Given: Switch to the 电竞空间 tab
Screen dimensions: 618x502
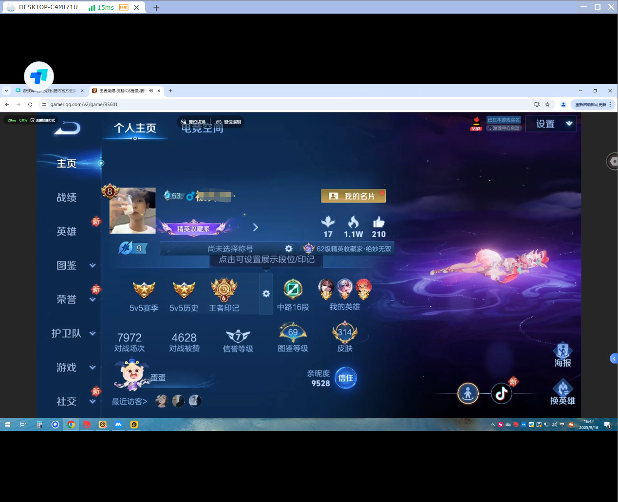Looking at the screenshot, I should [202, 129].
